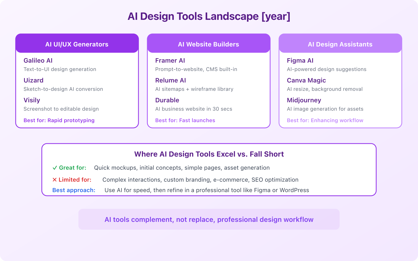
Task: Click the Best for: Fast launches label
Action: click(185, 120)
